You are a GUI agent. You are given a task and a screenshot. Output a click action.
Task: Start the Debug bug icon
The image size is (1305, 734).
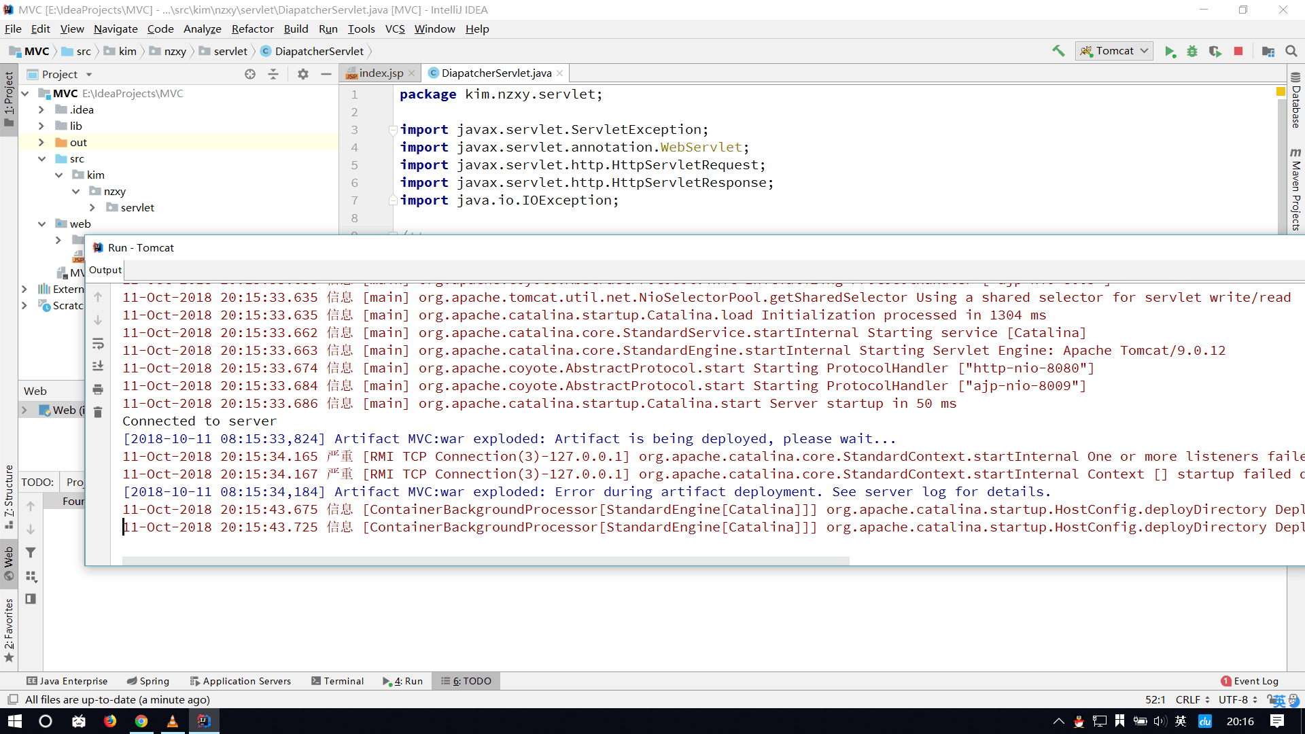tap(1192, 52)
